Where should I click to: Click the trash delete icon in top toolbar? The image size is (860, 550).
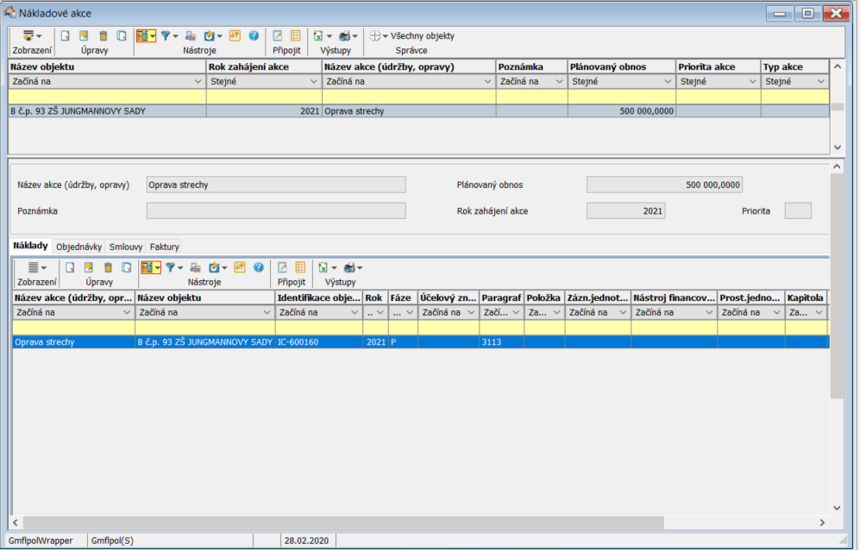tap(104, 36)
